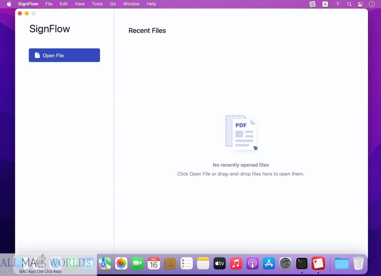Open Notes from the dock

pyautogui.click(x=203, y=263)
